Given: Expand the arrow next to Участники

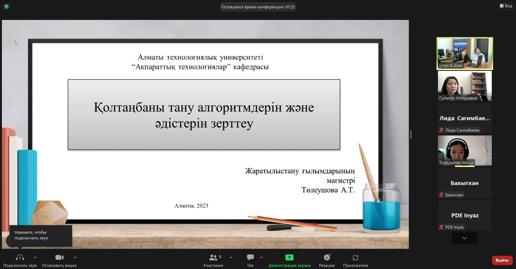Looking at the screenshot, I should pyautogui.click(x=231, y=257).
